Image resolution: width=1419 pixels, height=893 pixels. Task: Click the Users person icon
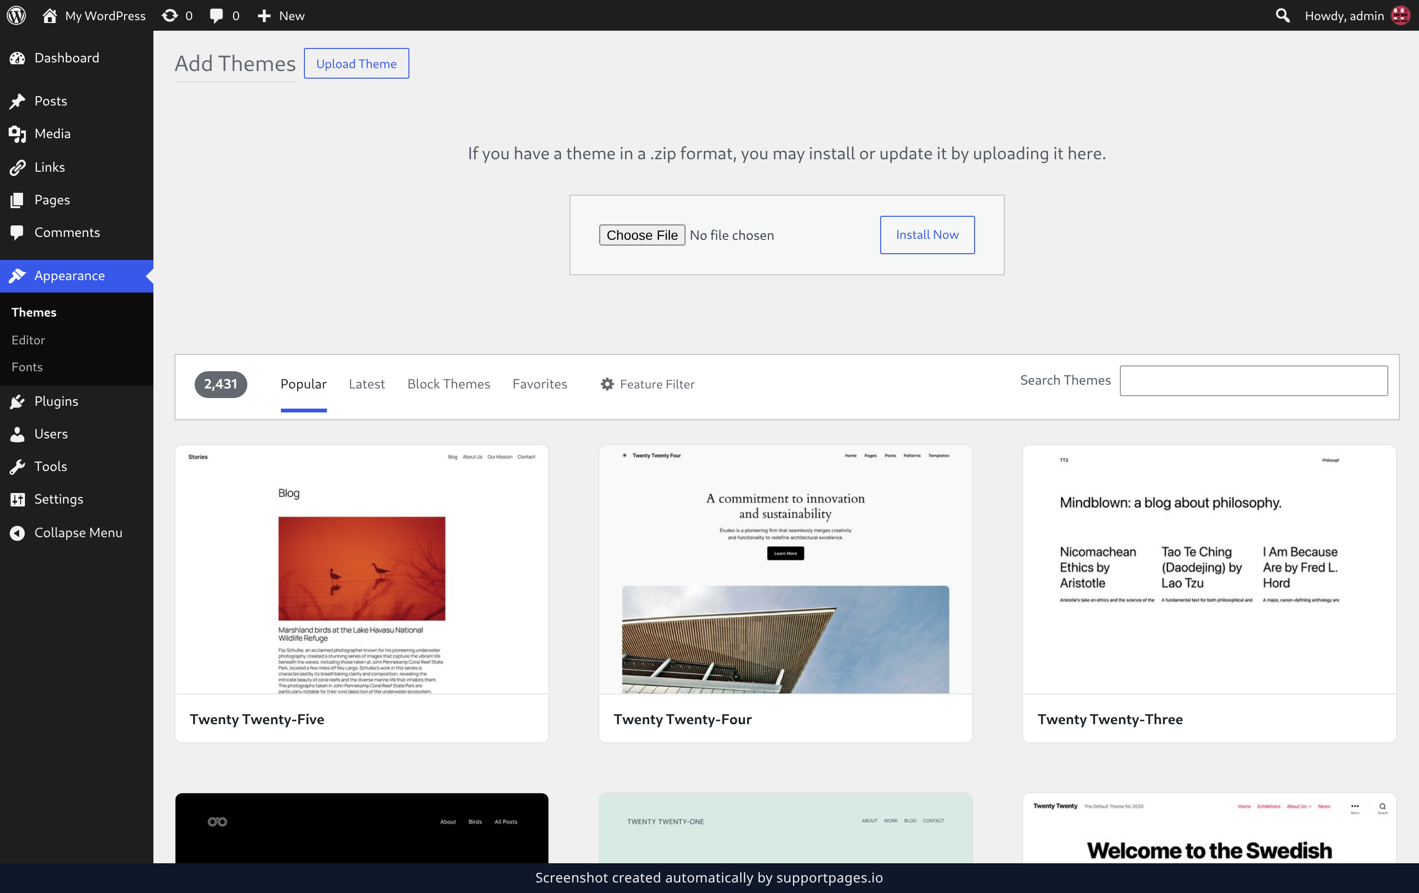(18, 434)
